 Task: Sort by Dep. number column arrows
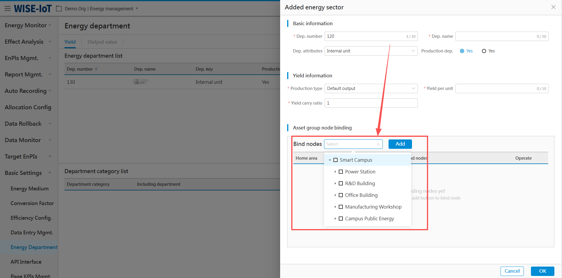96,69
